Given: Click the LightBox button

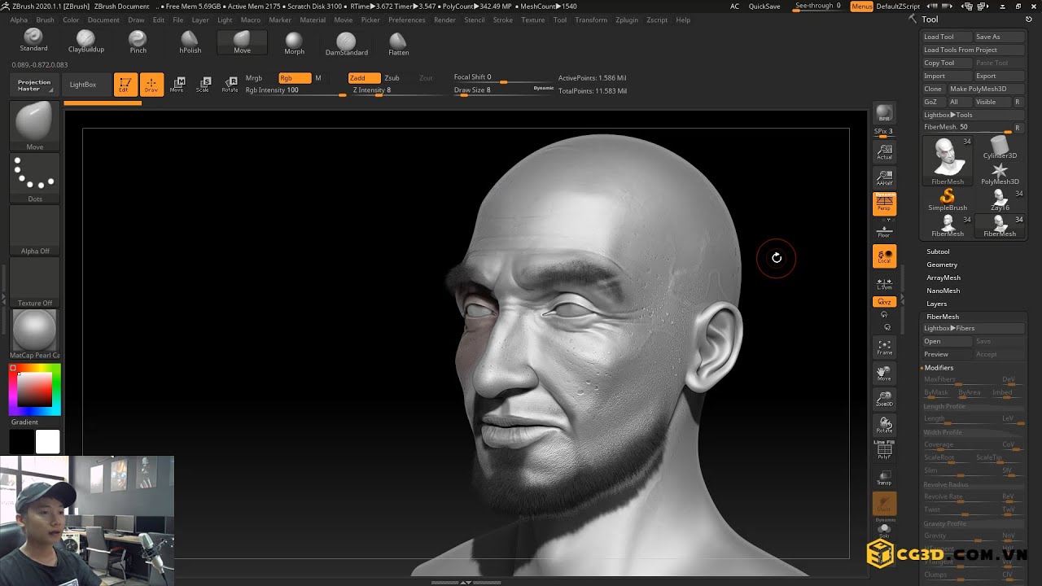Looking at the screenshot, I should [x=83, y=85].
